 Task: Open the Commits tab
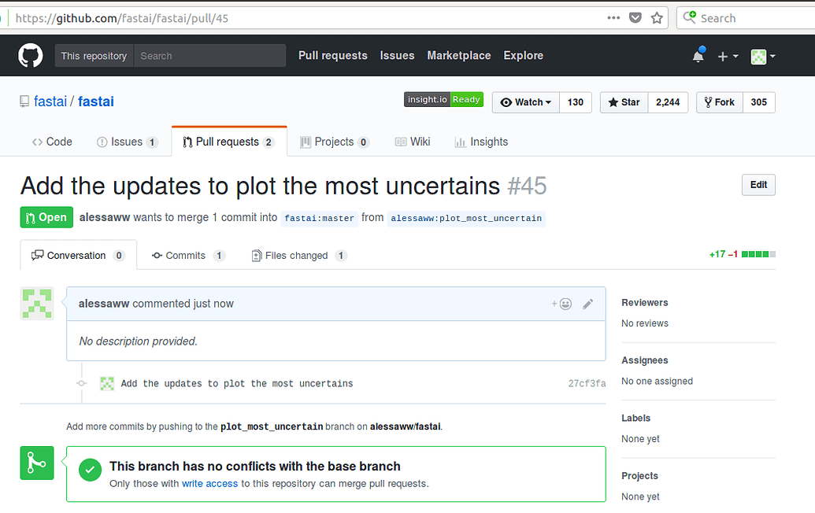click(x=187, y=256)
